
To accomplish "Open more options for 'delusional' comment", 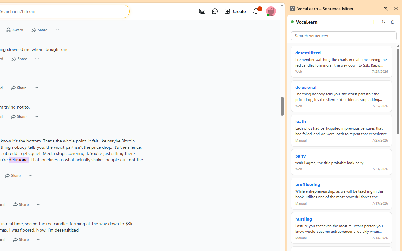I will pyautogui.click(x=30, y=175).
